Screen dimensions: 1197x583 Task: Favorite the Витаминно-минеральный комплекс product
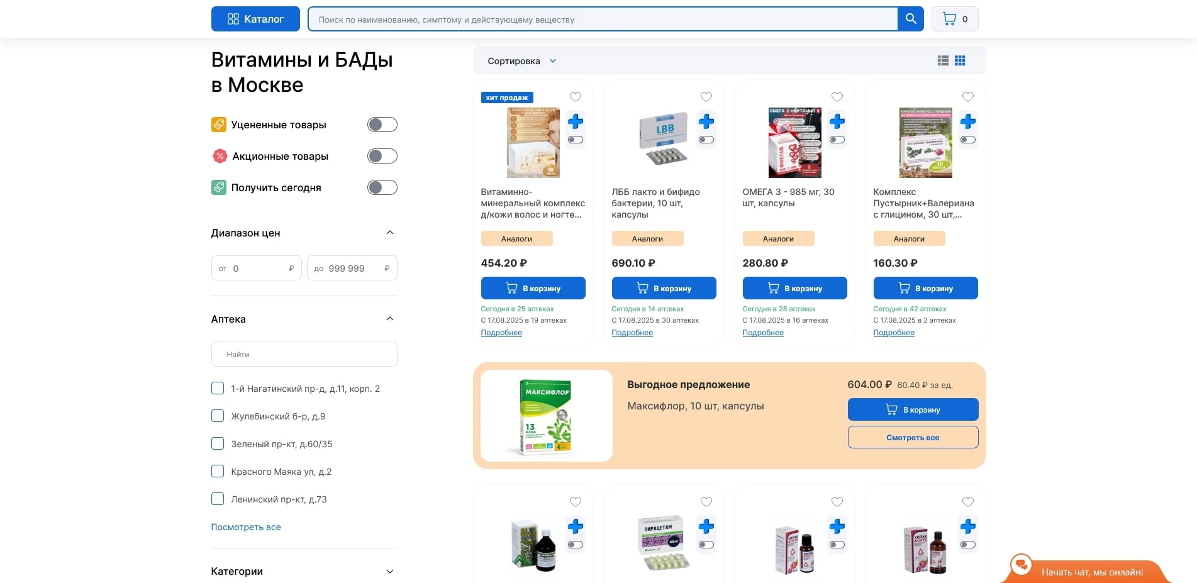tap(575, 97)
